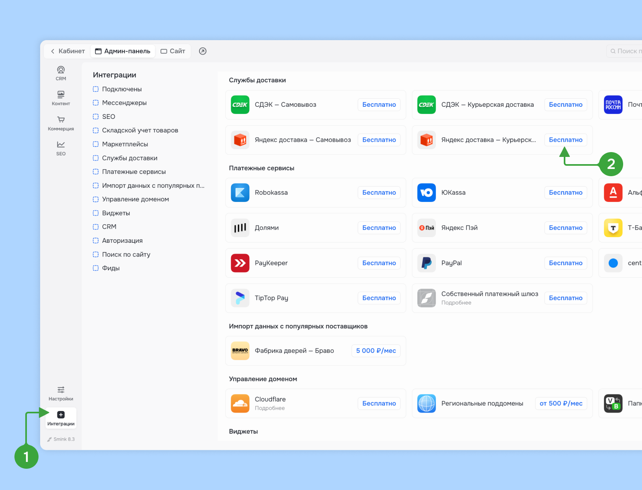This screenshot has height=490, width=642.
Task: Select the SEO integrations category
Action: (x=104, y=116)
